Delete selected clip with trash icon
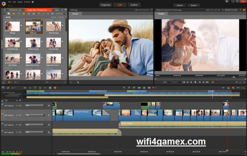Screen dimensions: 247x156 (144, 88)
